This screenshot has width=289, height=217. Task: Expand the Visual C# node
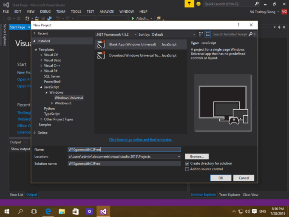click(x=41, y=55)
